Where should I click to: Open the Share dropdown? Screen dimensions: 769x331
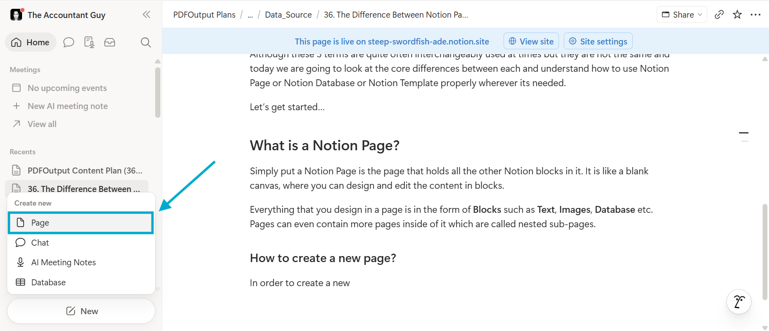[682, 15]
